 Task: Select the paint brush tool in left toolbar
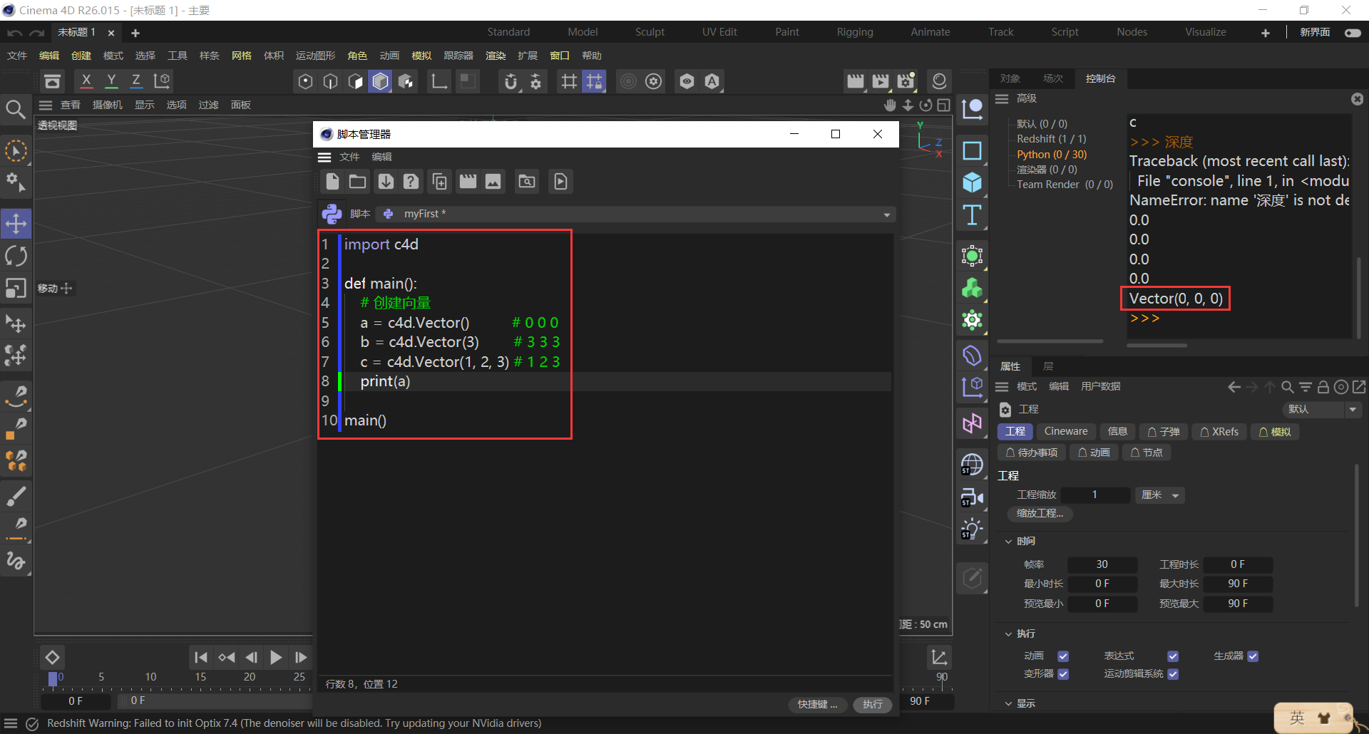click(x=16, y=496)
